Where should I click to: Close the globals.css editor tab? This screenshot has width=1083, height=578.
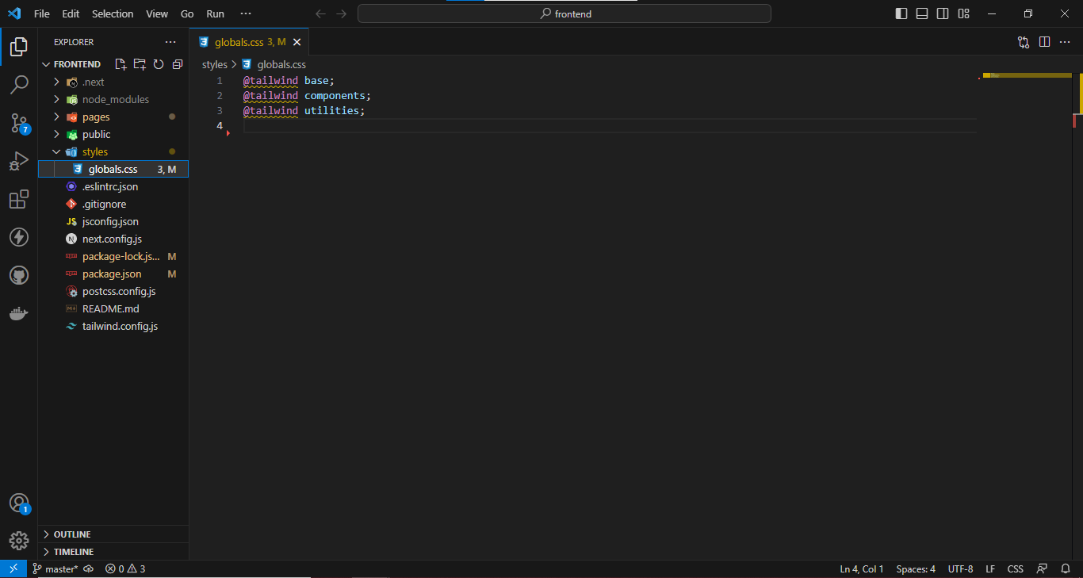point(297,42)
